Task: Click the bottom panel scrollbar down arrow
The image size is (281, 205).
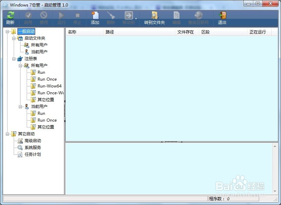Action: pyautogui.click(x=275, y=191)
